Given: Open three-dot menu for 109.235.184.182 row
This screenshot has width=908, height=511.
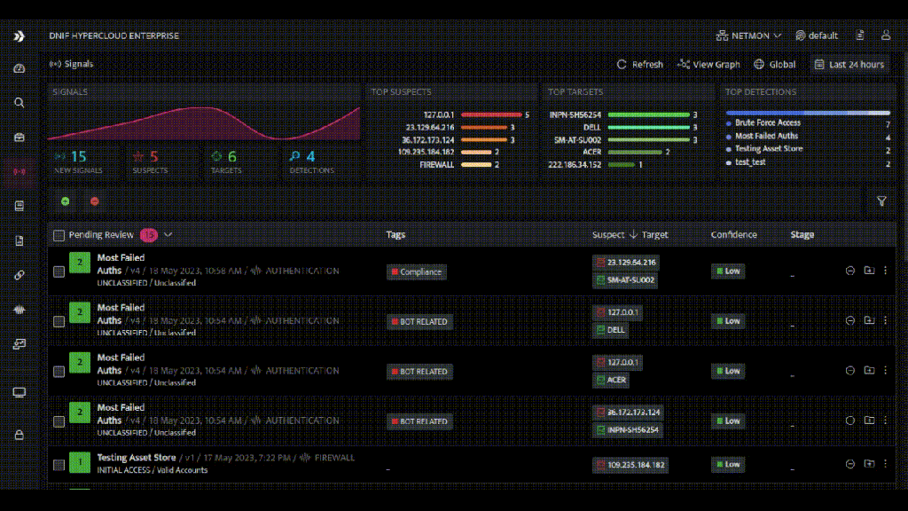Looking at the screenshot, I should pos(886,463).
